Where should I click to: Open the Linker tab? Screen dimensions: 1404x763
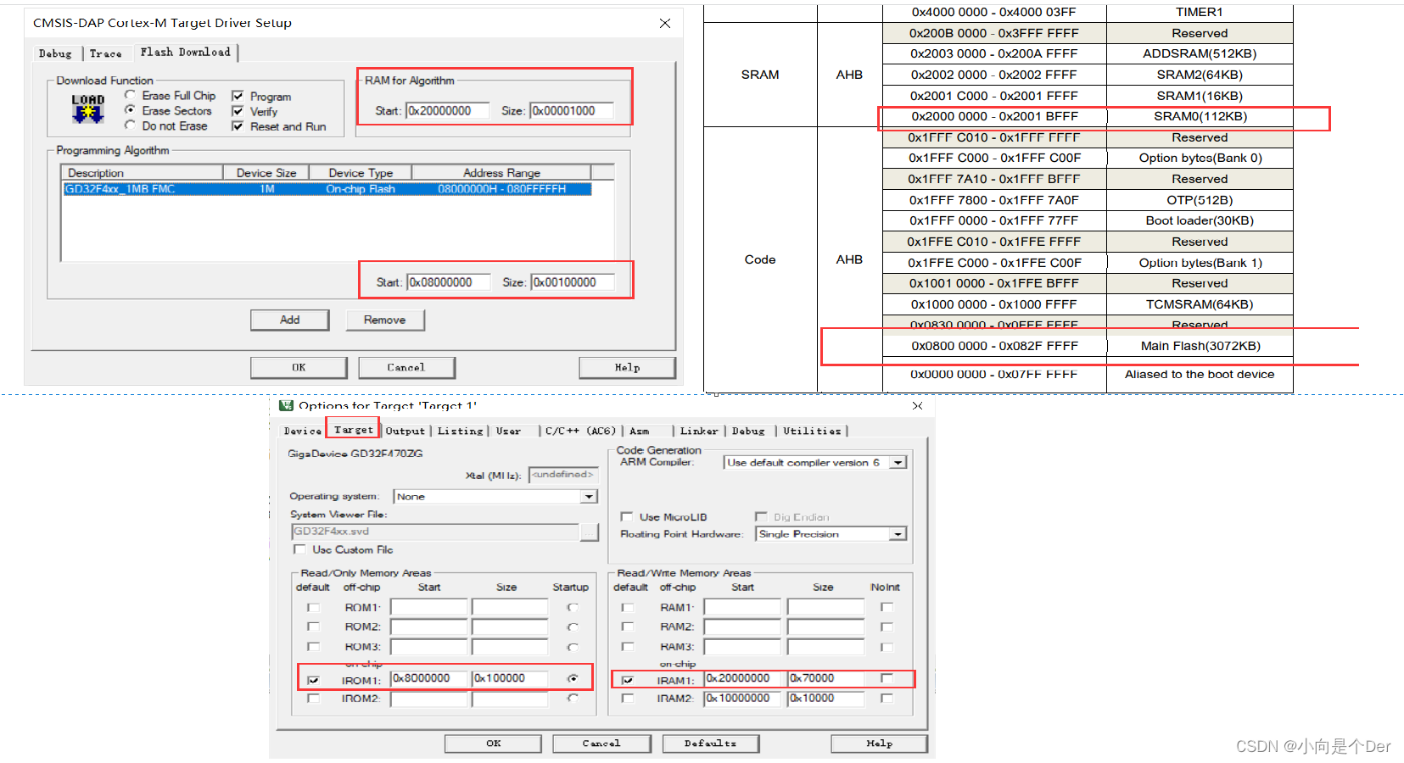(699, 431)
